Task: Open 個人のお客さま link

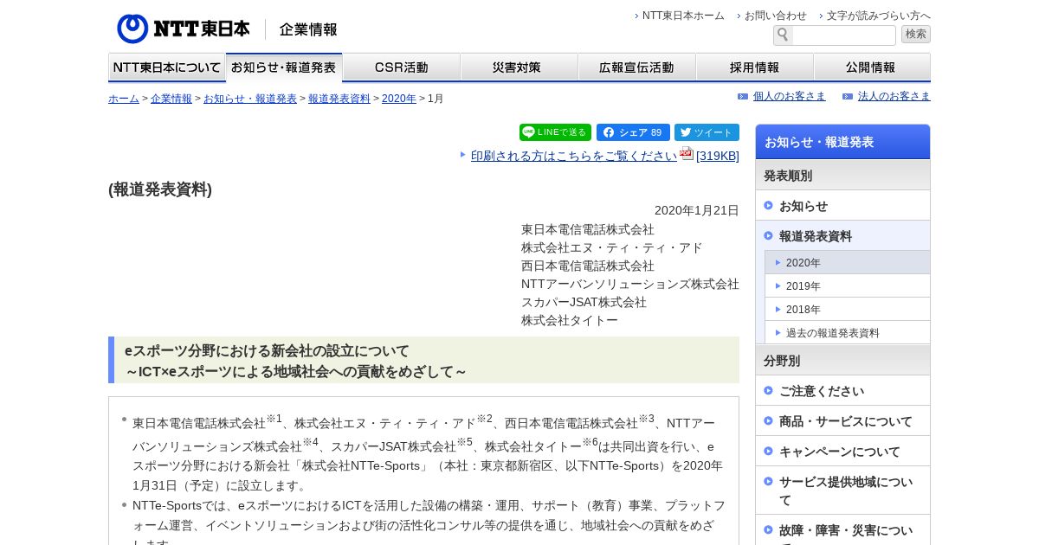Action: (x=790, y=96)
